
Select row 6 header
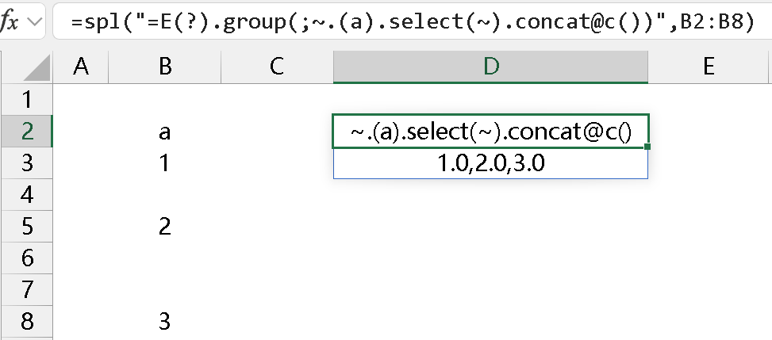pos(26,258)
